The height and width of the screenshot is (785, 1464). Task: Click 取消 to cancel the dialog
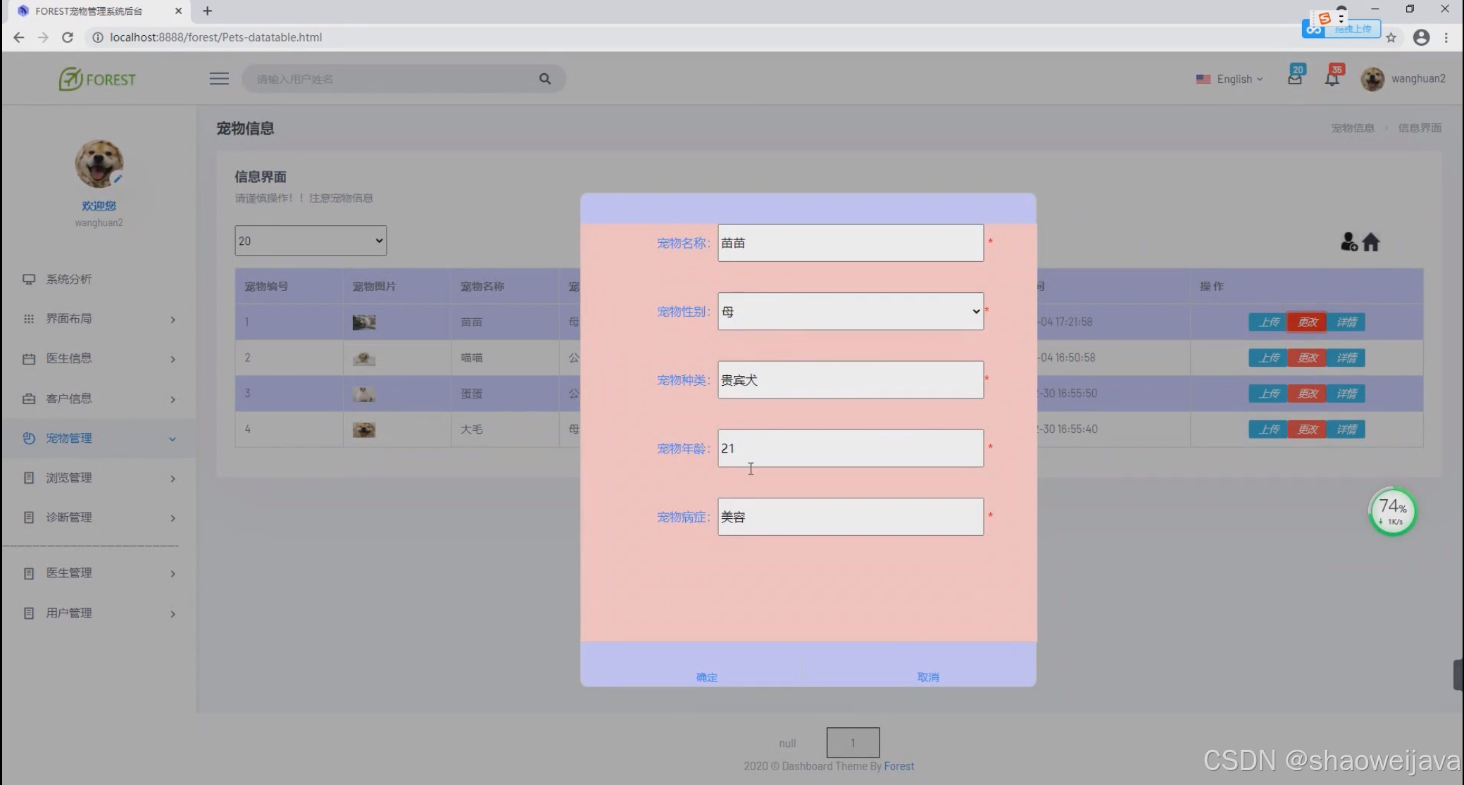pos(927,677)
